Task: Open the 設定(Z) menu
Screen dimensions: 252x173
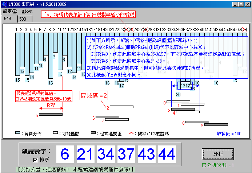Action: click(9, 11)
